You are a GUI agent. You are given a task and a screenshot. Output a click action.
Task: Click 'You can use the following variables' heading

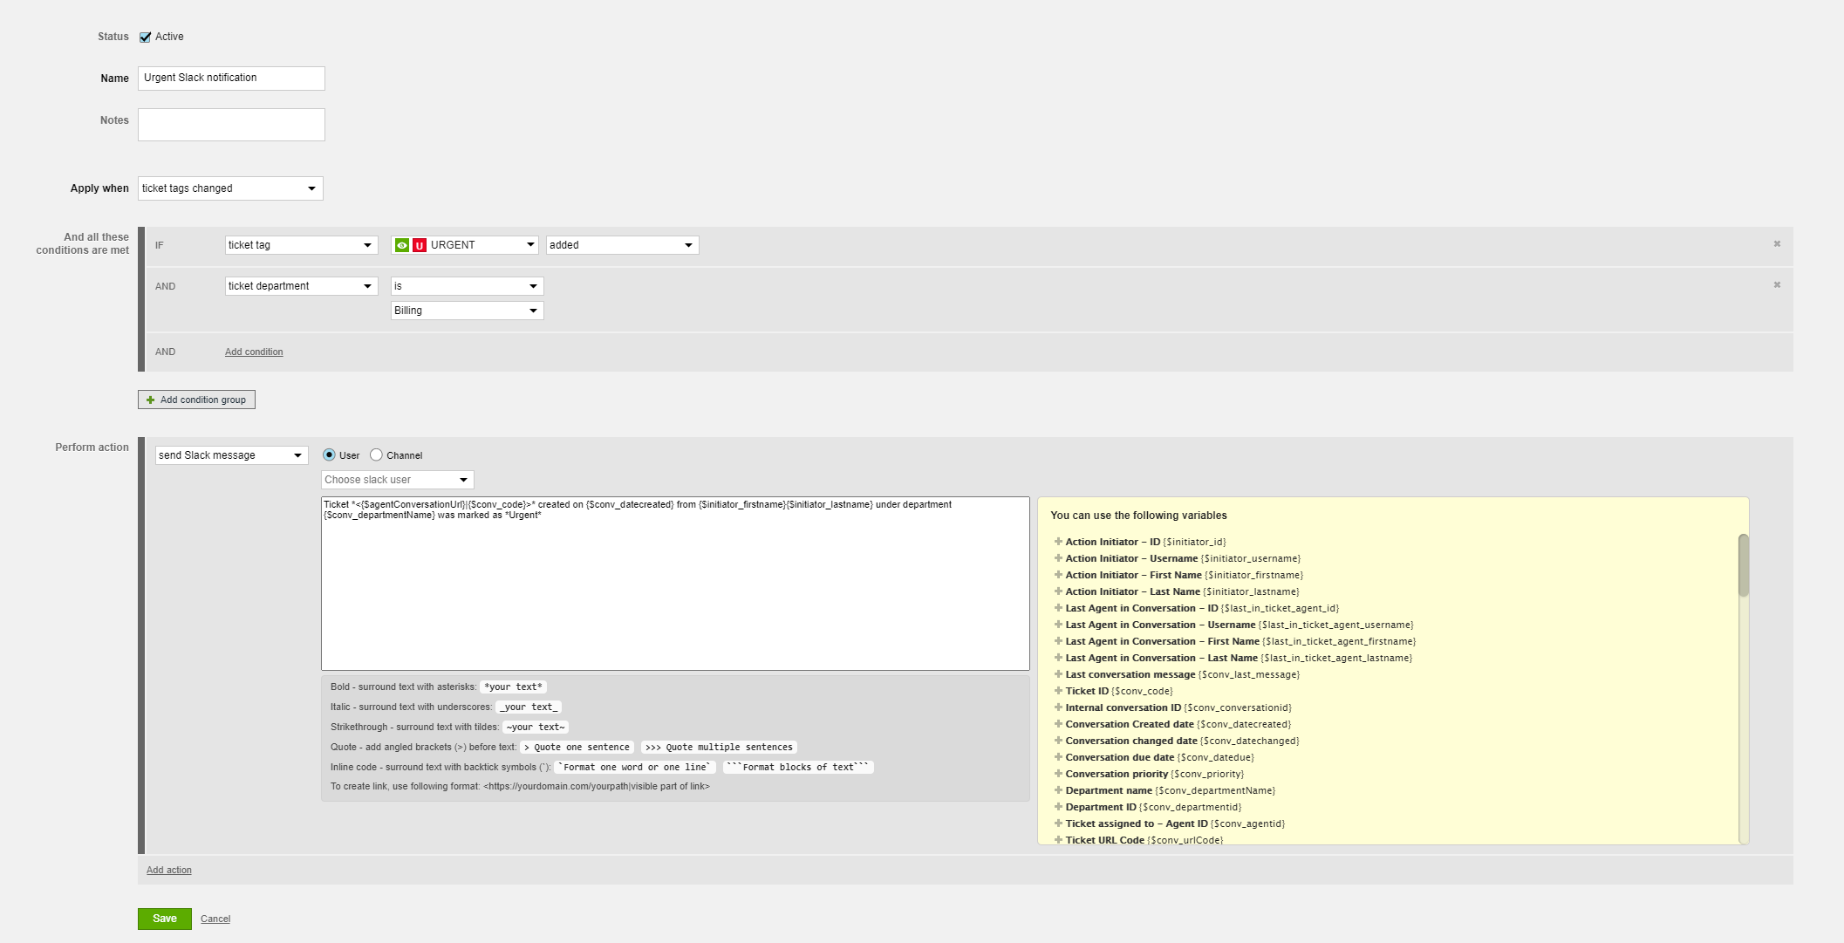1138,516
